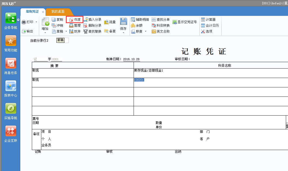Switch to the 我的桌面 tab
Image resolution: width=288 pixels, height=171 pixels.
click(58, 12)
